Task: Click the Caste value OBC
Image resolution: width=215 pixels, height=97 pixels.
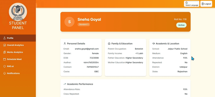Action: coord(96,72)
